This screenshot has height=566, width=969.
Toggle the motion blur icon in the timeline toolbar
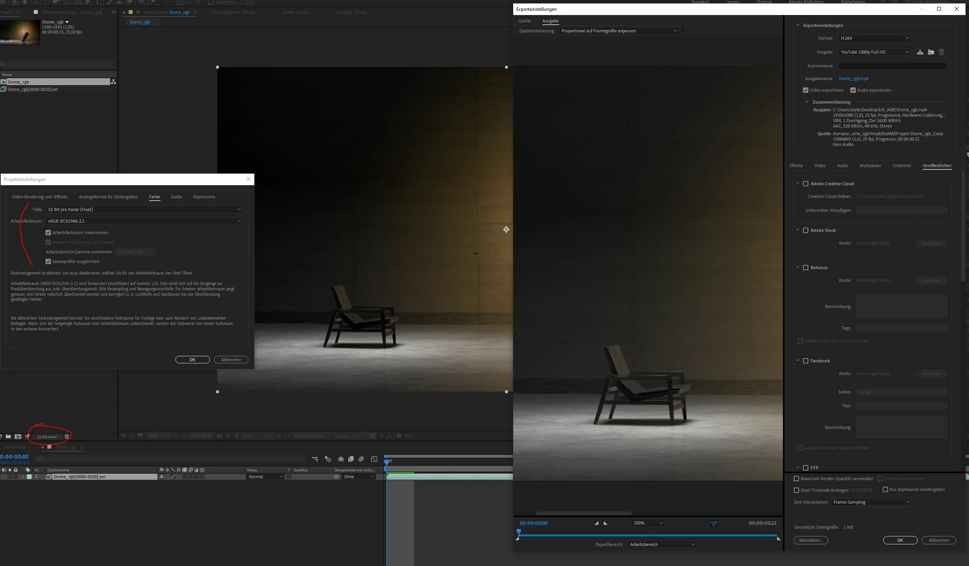(x=361, y=459)
